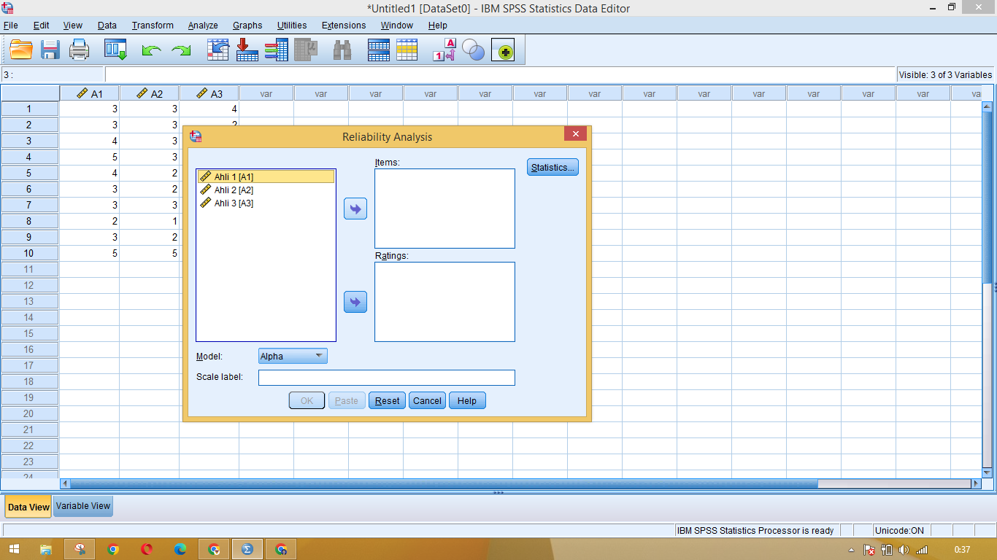Click A2 cell in row 8
The image size is (997, 560).
coord(150,221)
